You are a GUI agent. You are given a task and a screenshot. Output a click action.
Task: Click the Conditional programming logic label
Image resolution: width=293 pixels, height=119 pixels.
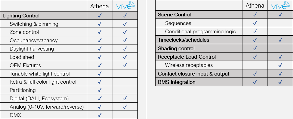coord(200,32)
